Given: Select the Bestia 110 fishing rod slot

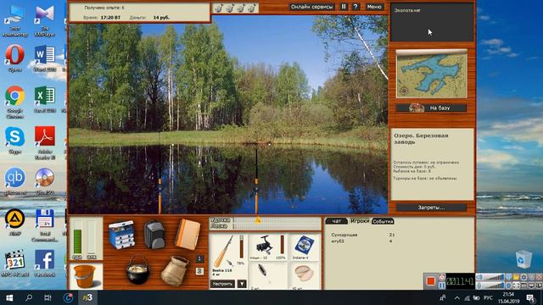Looking at the screenshot, I should tap(227, 255).
